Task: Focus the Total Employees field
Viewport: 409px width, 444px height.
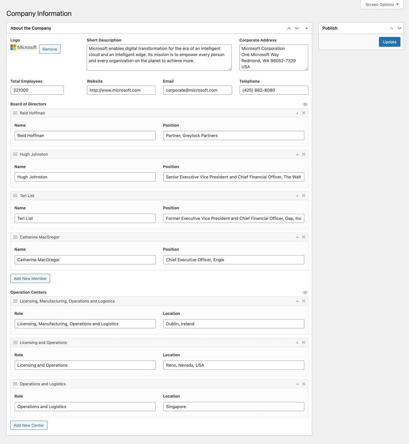Action: coord(37,90)
